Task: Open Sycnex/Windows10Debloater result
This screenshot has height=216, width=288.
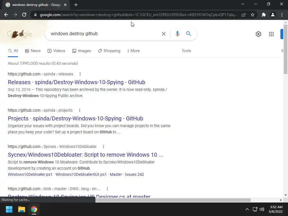Action: coord(85,155)
